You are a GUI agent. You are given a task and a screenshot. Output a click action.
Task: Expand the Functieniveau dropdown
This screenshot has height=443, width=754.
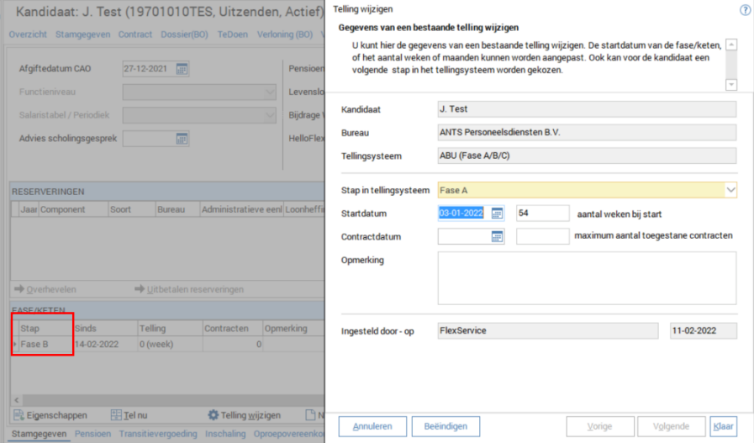(270, 92)
